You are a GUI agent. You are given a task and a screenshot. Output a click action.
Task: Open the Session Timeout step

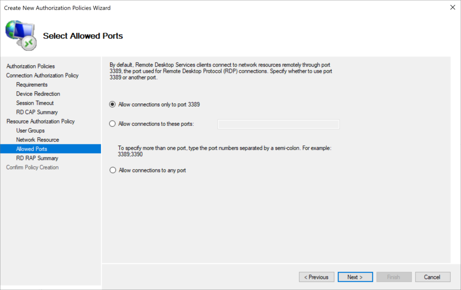coord(35,103)
